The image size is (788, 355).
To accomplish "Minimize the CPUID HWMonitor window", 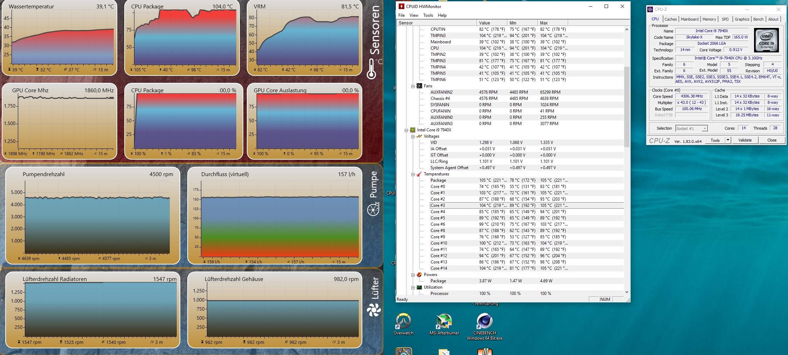I will point(591,6).
